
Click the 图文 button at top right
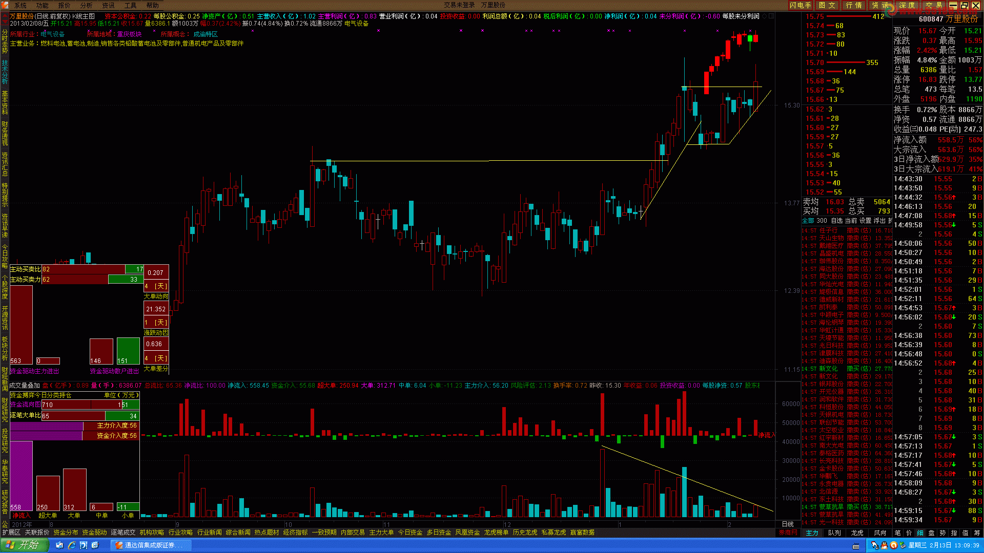tap(827, 5)
